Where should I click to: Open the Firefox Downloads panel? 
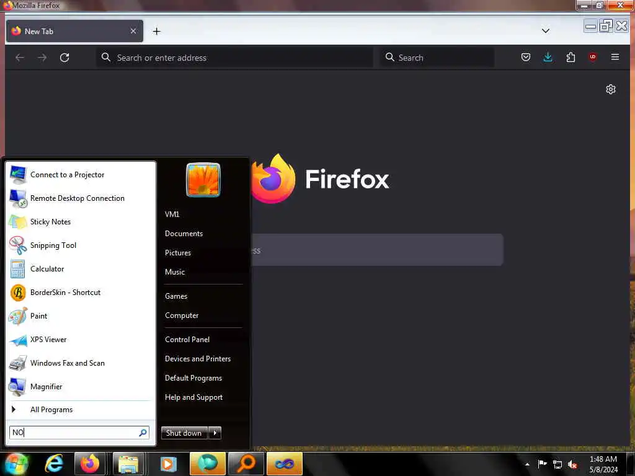pyautogui.click(x=548, y=57)
